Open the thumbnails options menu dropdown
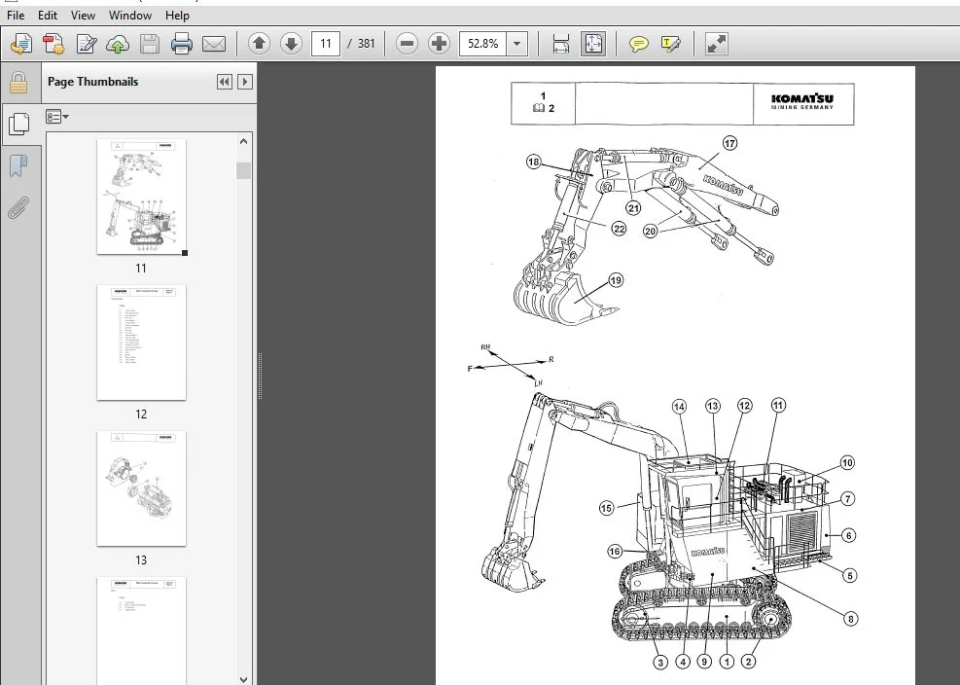This screenshot has width=960, height=685. click(x=57, y=117)
